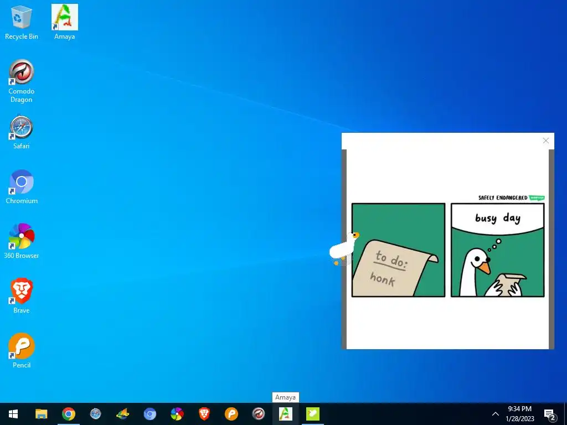The image size is (567, 425).
Task: Open the Windows Start menu
Action: coord(13,414)
